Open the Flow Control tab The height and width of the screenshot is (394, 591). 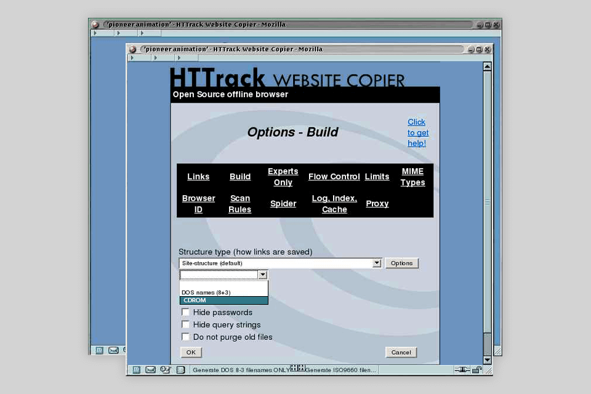(334, 177)
